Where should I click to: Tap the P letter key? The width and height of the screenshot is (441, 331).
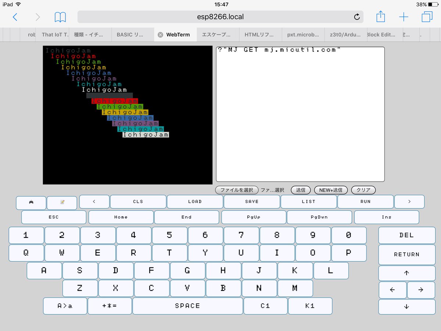[x=349, y=253]
